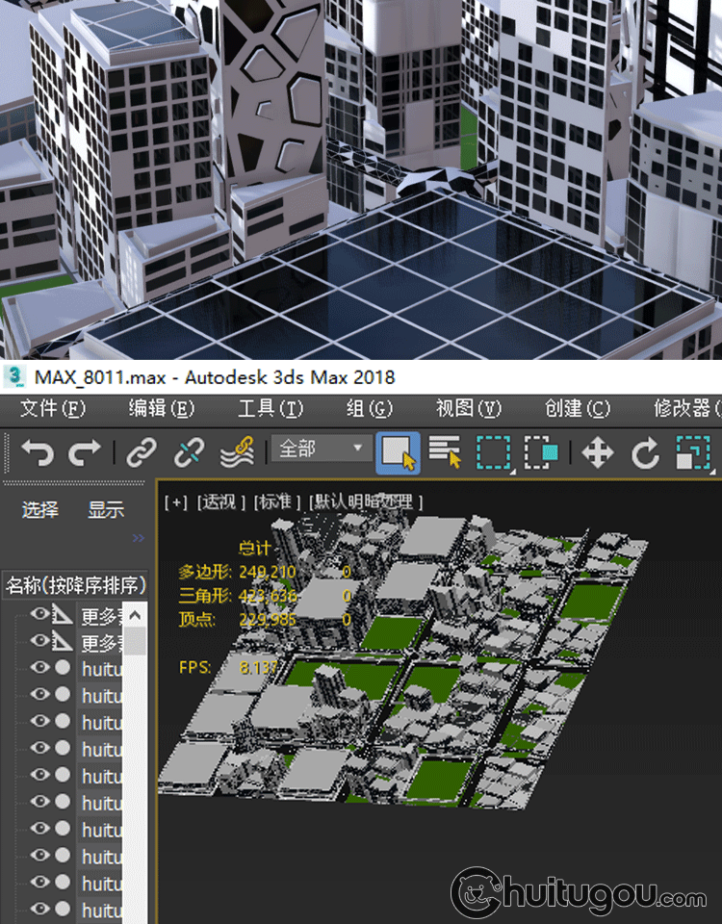722x924 pixels.
Task: Click the Redo arrow icon
Action: click(x=85, y=451)
